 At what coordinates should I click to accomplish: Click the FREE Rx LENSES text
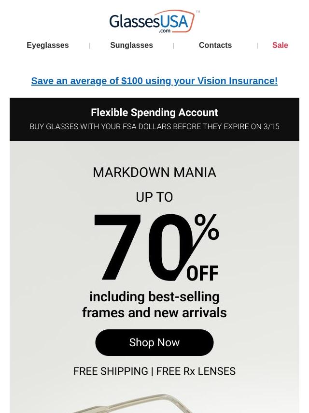pyautogui.click(x=196, y=371)
